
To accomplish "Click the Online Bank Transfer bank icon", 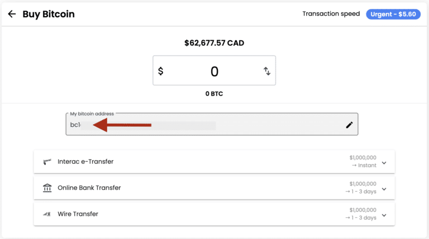I will (x=47, y=188).
